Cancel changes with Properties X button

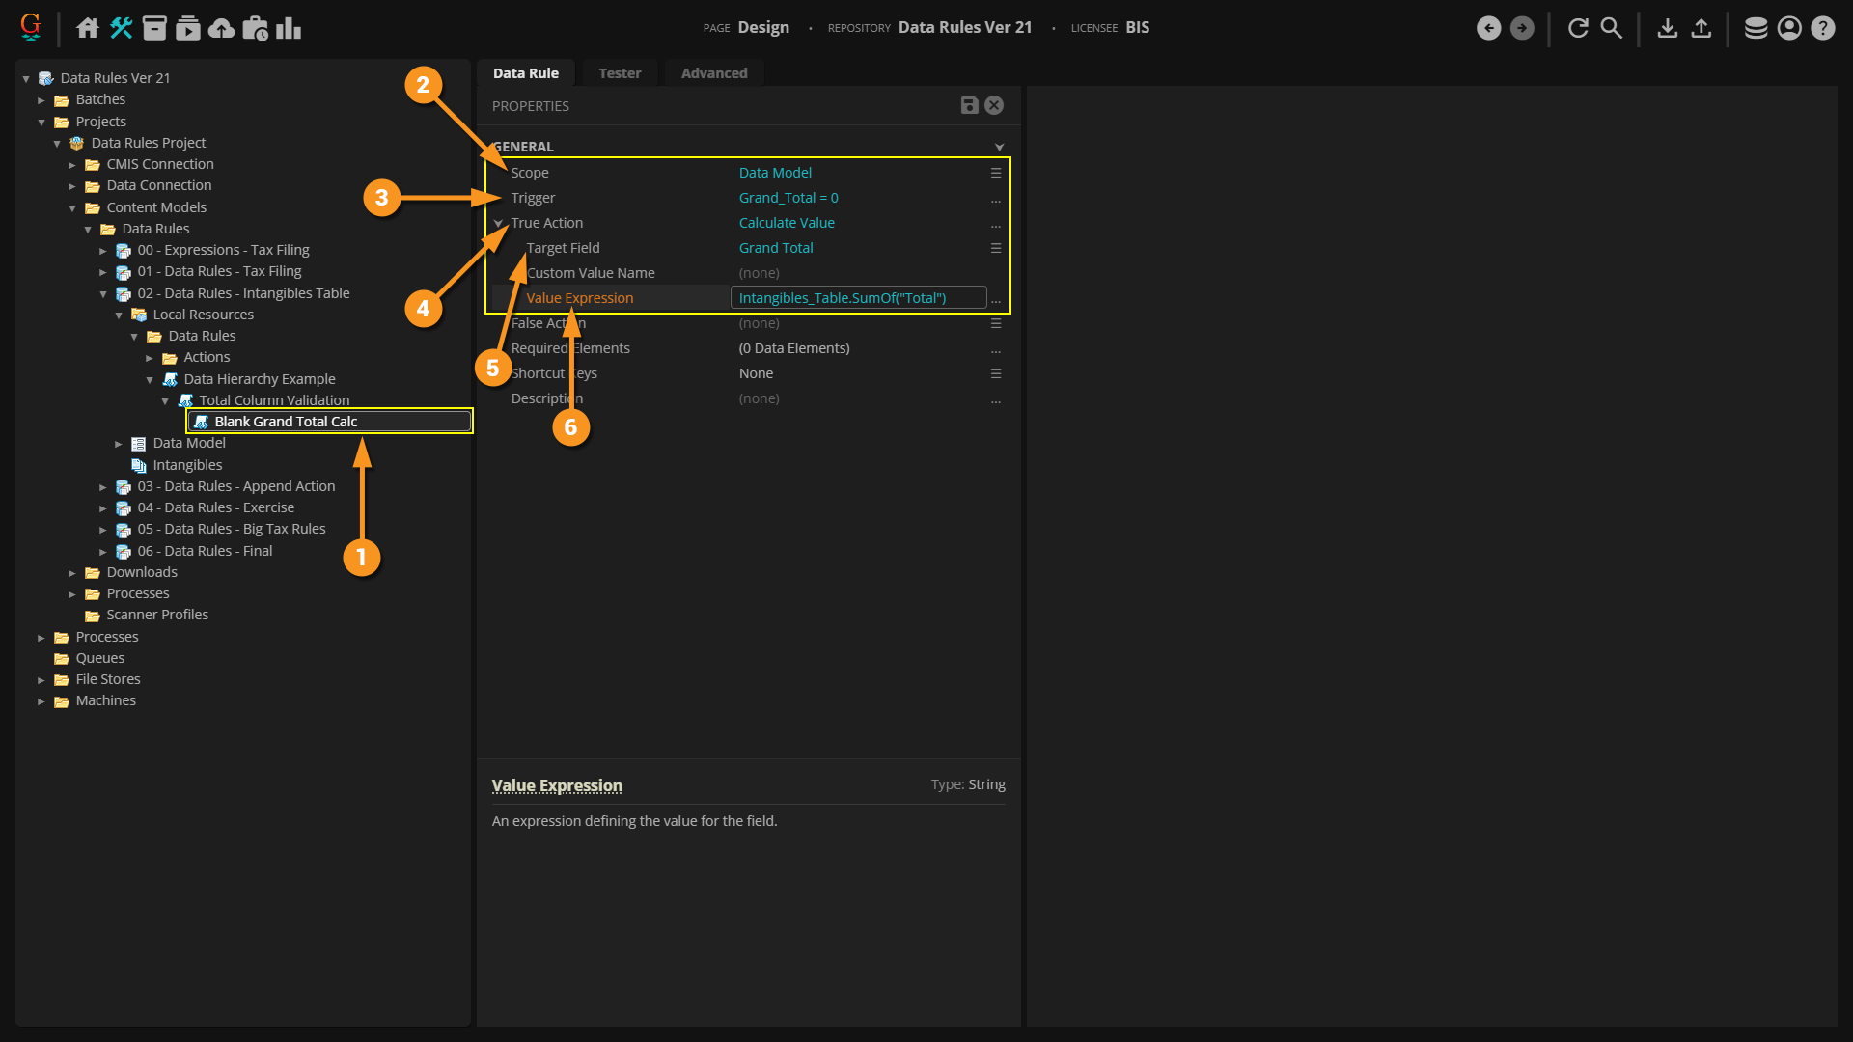pos(994,106)
